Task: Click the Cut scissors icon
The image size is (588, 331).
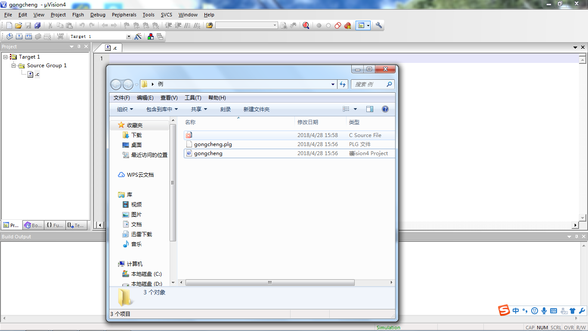Action: 50,25
